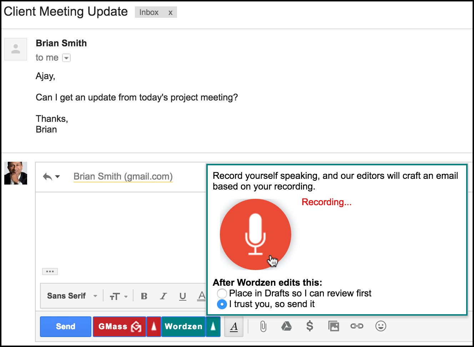This screenshot has height=347, width=474.
Task: Insert files using the Google Drive icon
Action: coord(286,326)
